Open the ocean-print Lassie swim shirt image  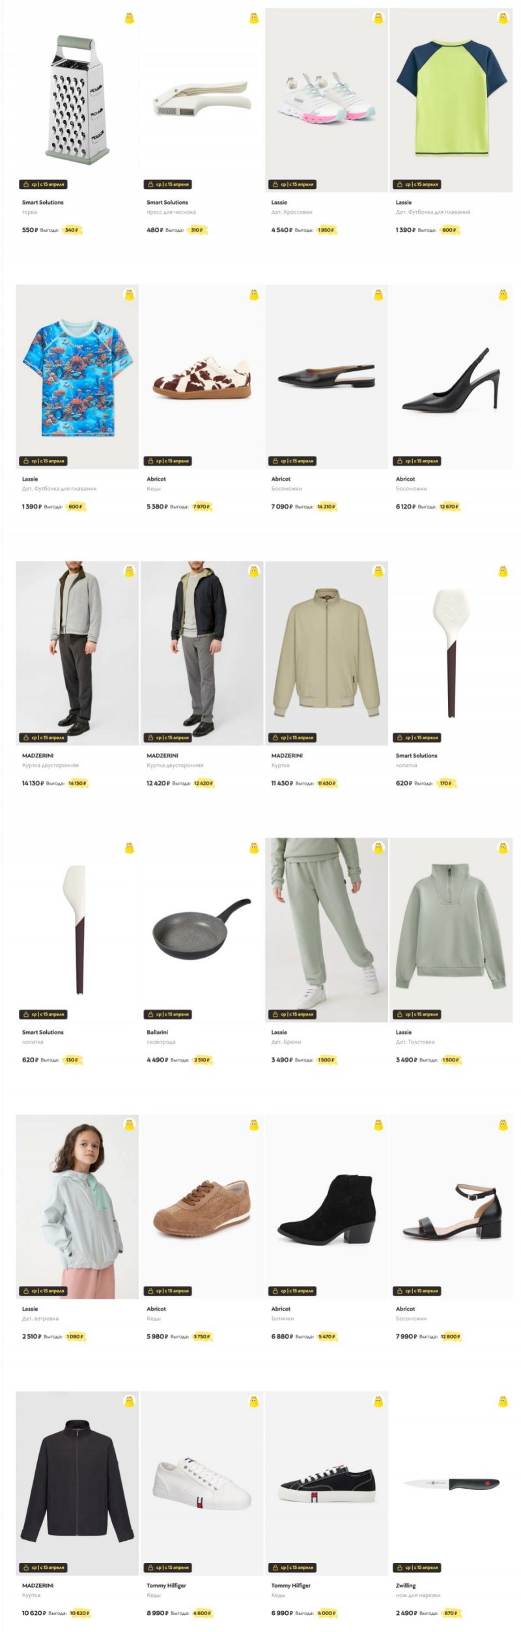(x=77, y=377)
